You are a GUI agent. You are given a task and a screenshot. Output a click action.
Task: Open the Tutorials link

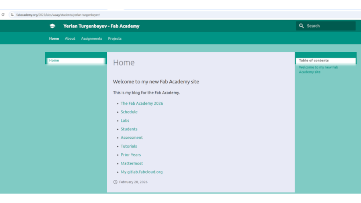(129, 146)
